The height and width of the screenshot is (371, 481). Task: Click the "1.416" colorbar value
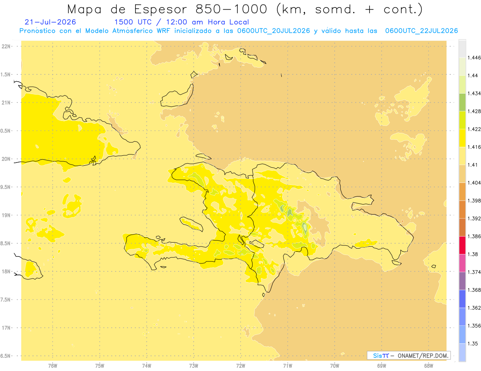474,147
